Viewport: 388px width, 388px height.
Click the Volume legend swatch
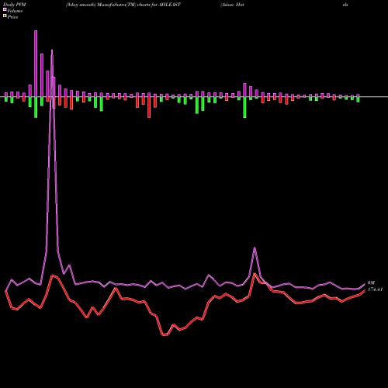5,9
